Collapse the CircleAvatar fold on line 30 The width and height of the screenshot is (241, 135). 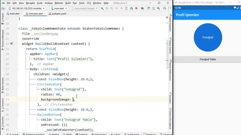pyautogui.click(x=17, y=84)
